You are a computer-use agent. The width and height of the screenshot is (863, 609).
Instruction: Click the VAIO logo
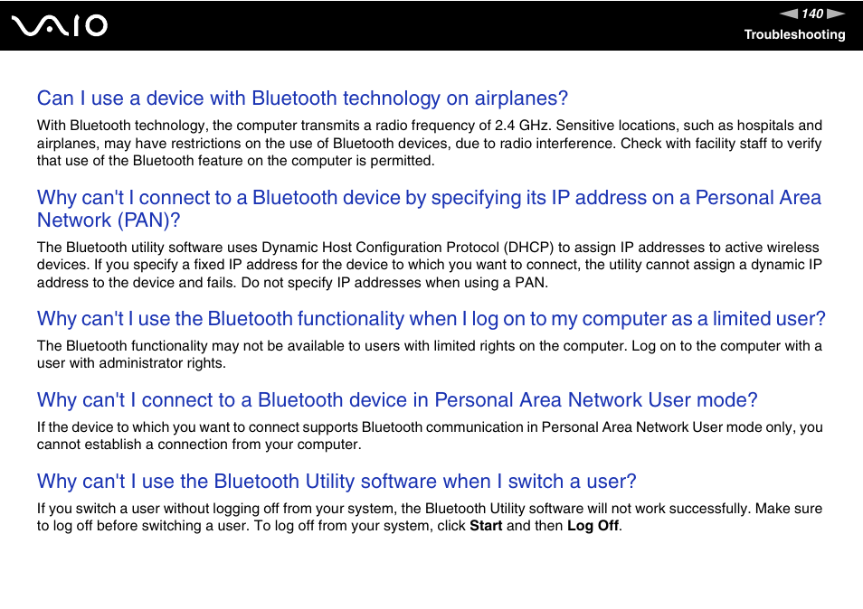[60, 26]
